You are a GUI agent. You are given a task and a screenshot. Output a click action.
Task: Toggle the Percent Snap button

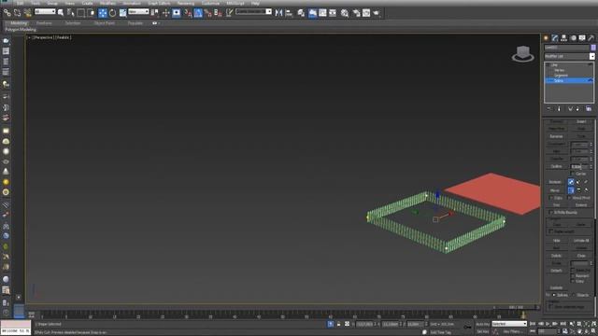pyautogui.click(x=207, y=13)
